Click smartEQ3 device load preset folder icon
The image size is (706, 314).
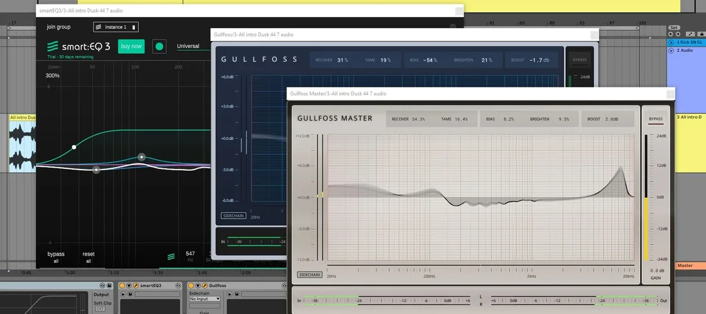point(123,294)
